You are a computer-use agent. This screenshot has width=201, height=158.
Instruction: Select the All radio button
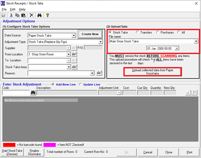pos(179,32)
